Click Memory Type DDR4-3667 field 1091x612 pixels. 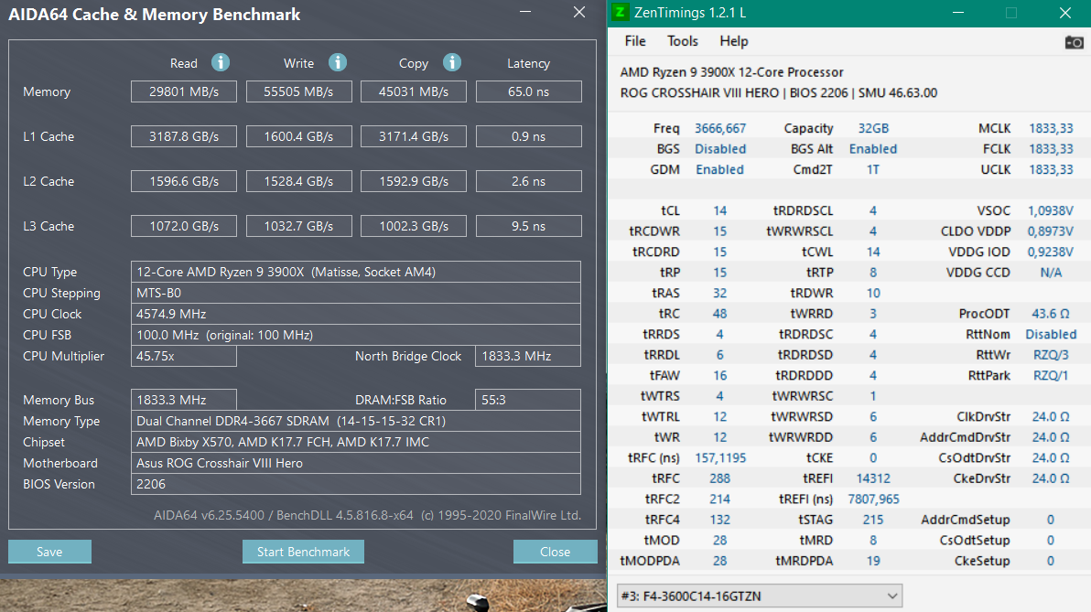[x=355, y=421]
